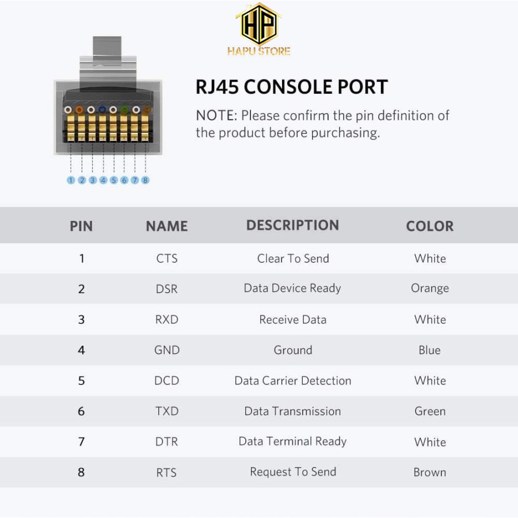This screenshot has width=518, height=518.
Task: Select the pin 6 numbered marker
Action: (x=124, y=180)
